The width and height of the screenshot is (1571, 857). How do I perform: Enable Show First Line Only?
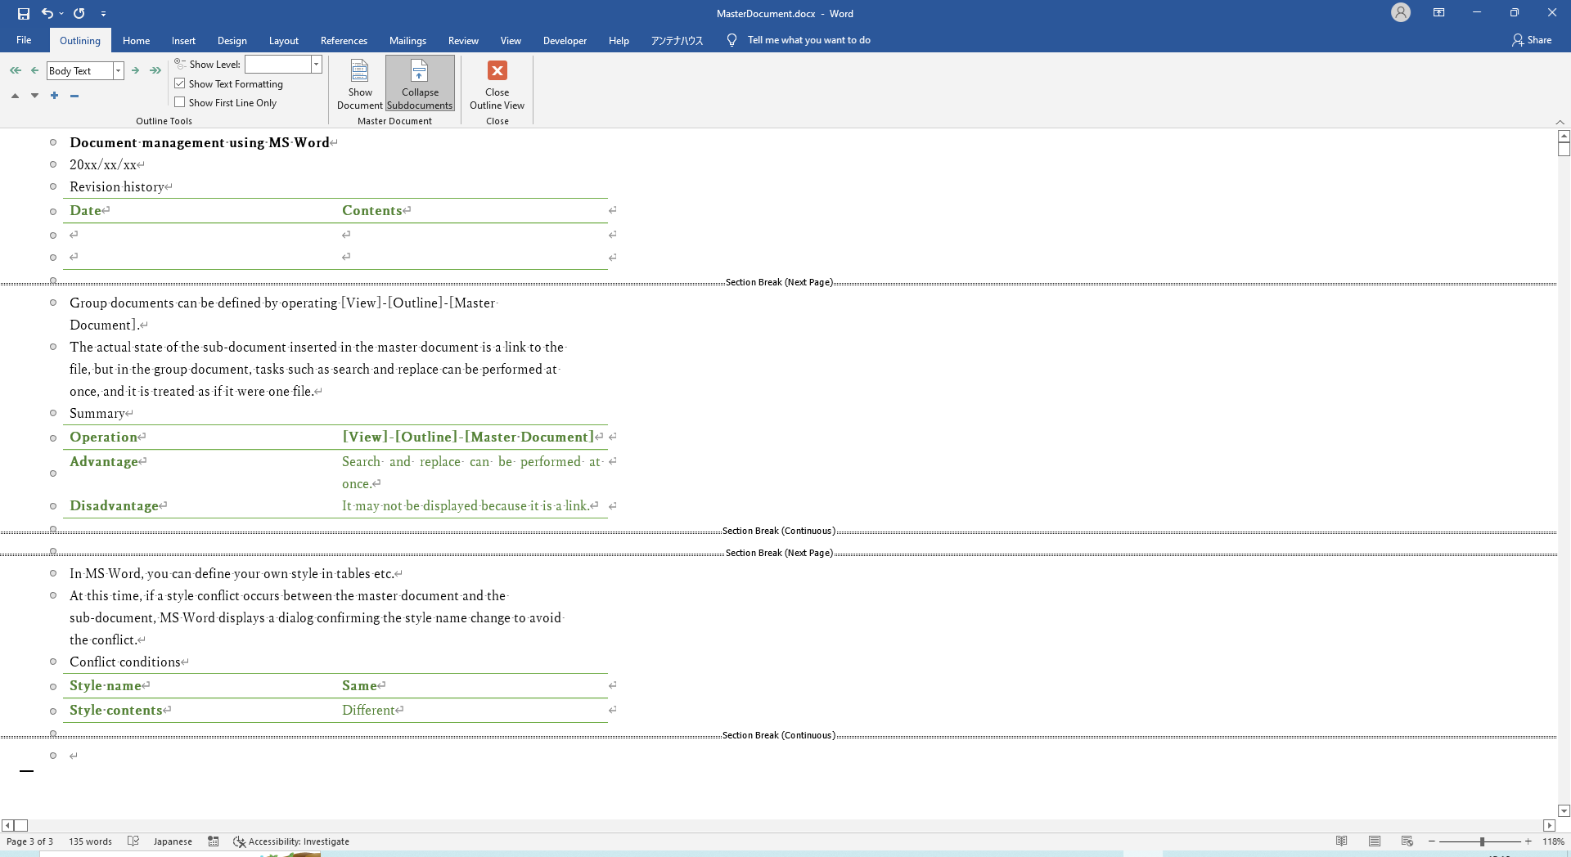point(180,102)
